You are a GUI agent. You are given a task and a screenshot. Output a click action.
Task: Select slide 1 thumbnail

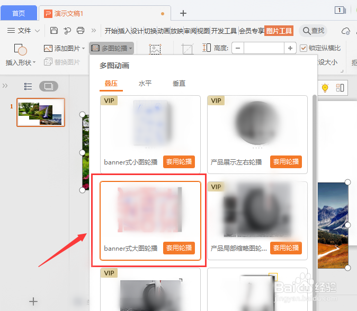click(x=41, y=112)
